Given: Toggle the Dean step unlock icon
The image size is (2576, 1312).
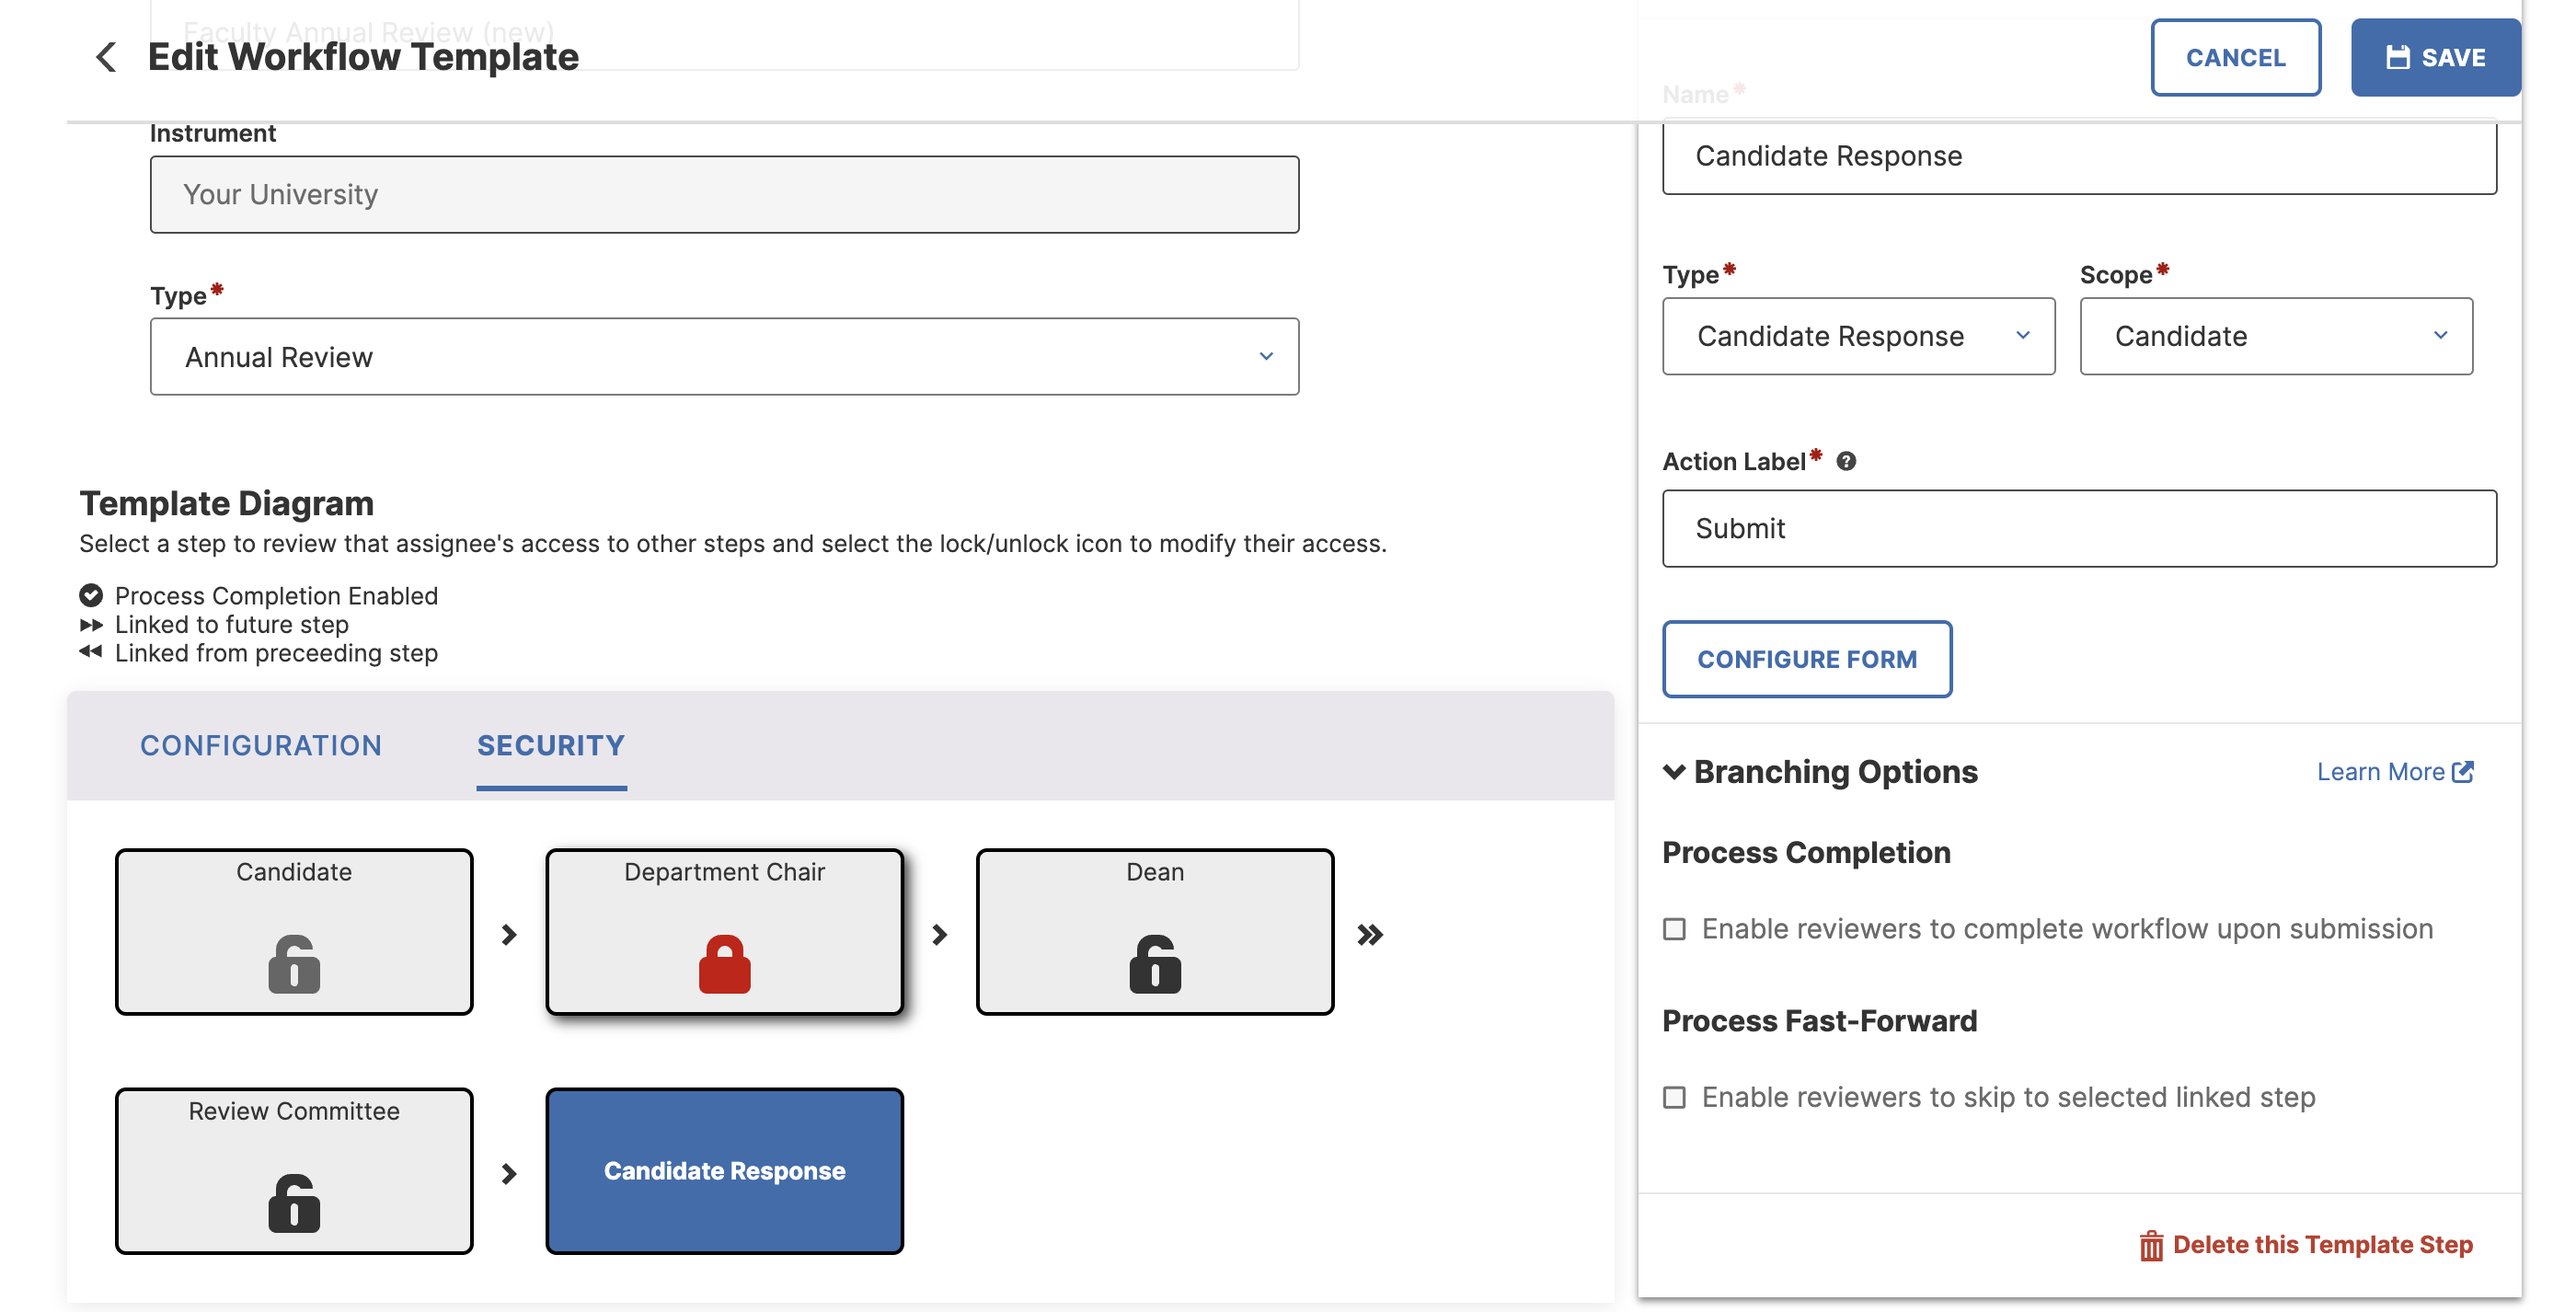Looking at the screenshot, I should (1155, 964).
